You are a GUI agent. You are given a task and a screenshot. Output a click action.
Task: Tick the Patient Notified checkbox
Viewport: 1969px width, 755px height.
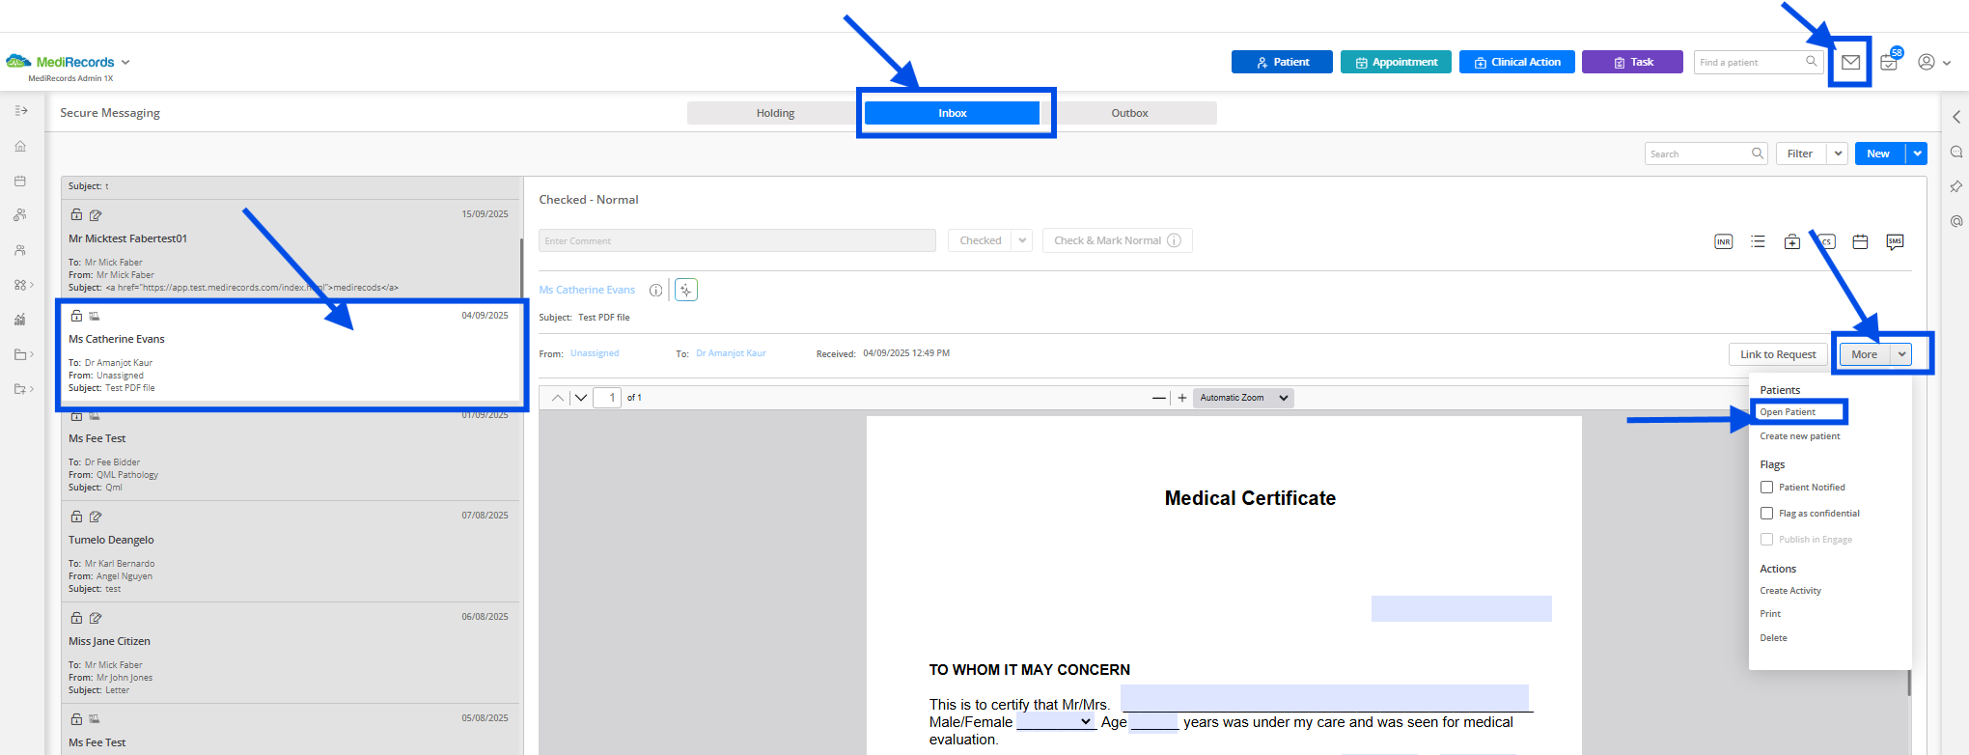1767,488
